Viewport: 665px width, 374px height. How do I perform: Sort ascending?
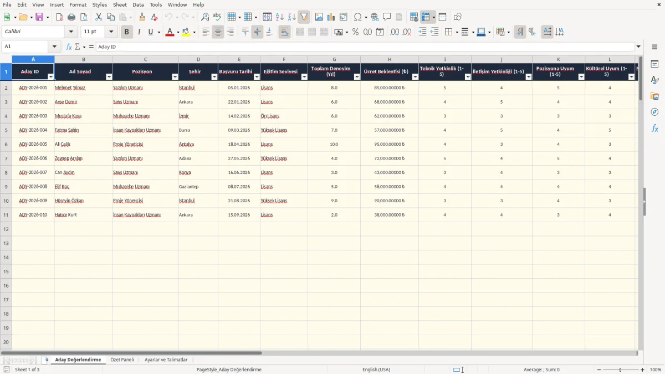(x=280, y=17)
